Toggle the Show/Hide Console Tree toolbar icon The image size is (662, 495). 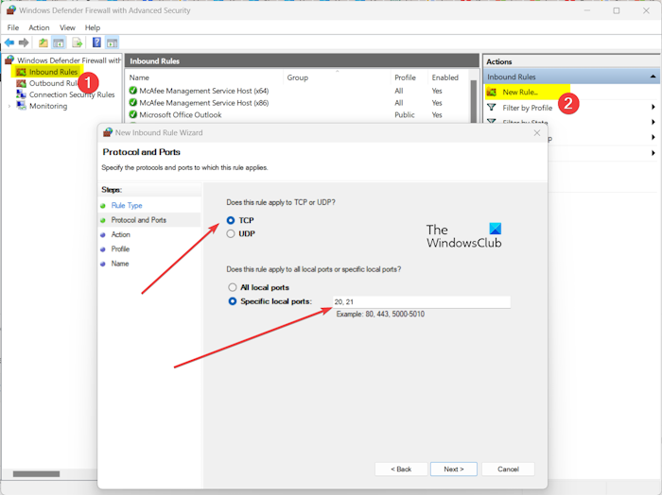[59, 43]
